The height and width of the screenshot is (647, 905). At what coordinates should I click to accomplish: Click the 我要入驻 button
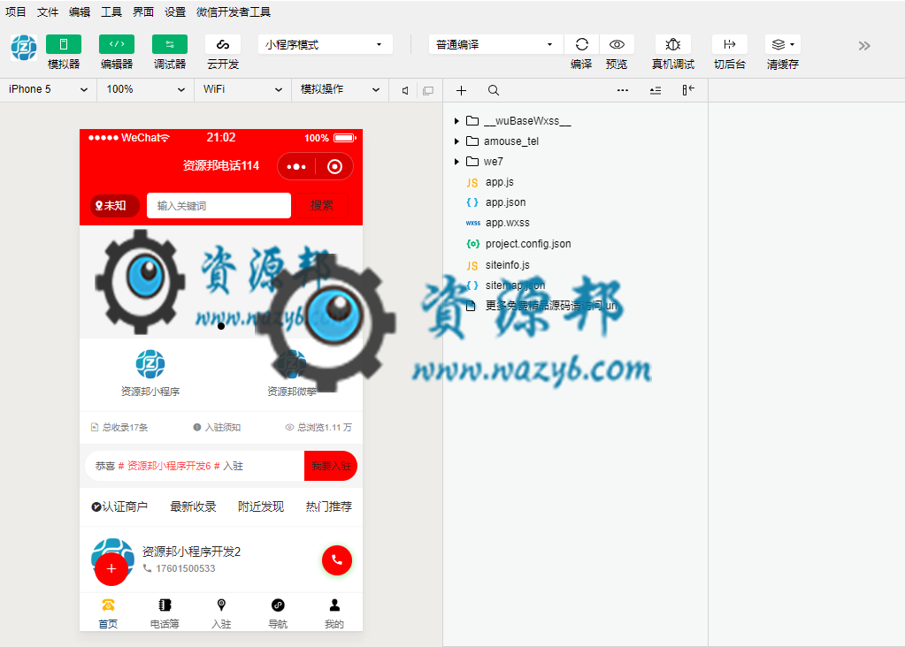click(x=331, y=466)
